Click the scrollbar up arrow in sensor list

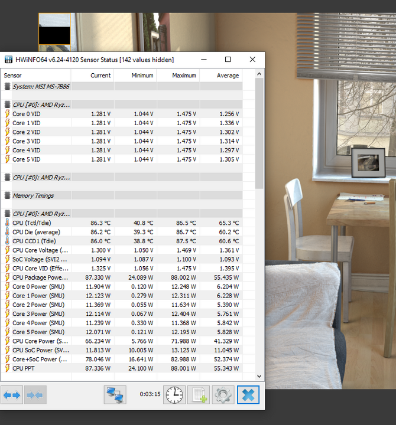(x=259, y=74)
